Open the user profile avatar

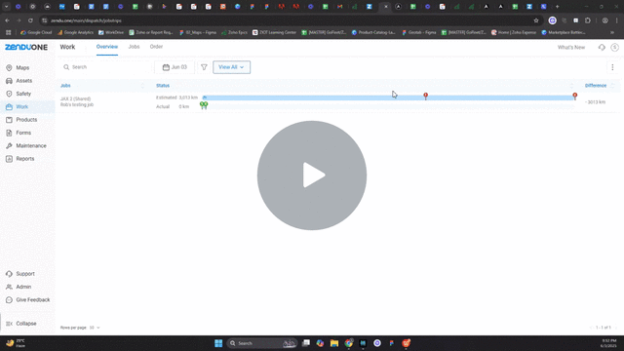point(615,48)
